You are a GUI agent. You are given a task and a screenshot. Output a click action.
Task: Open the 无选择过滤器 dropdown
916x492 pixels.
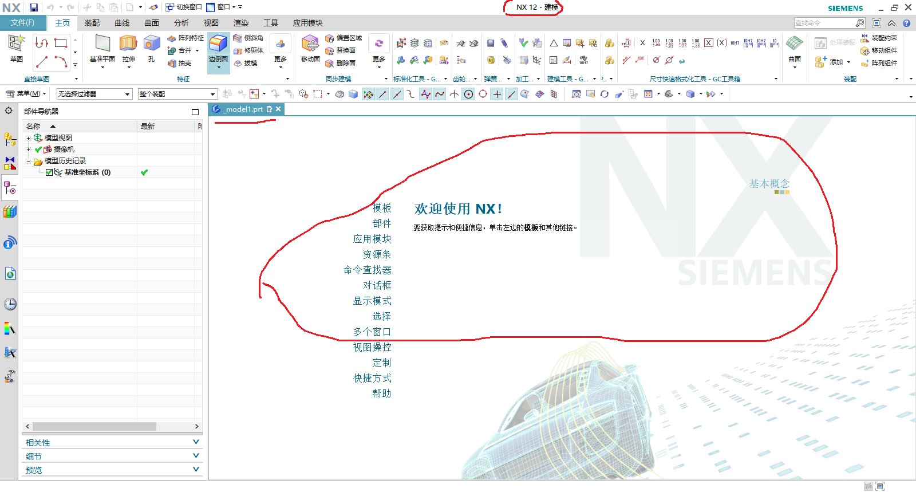click(94, 94)
